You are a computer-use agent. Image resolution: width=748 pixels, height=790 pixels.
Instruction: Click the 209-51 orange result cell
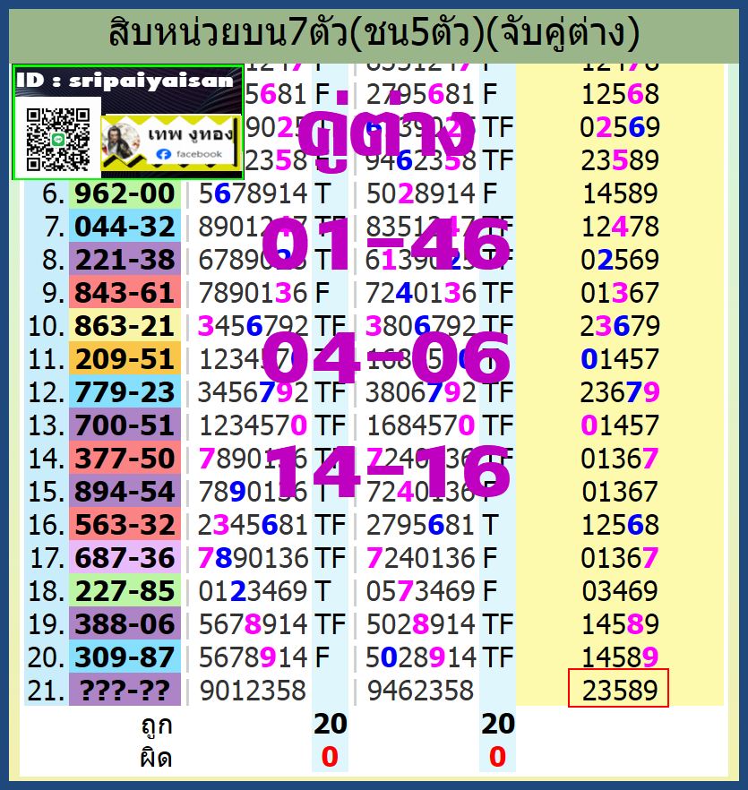(x=125, y=359)
